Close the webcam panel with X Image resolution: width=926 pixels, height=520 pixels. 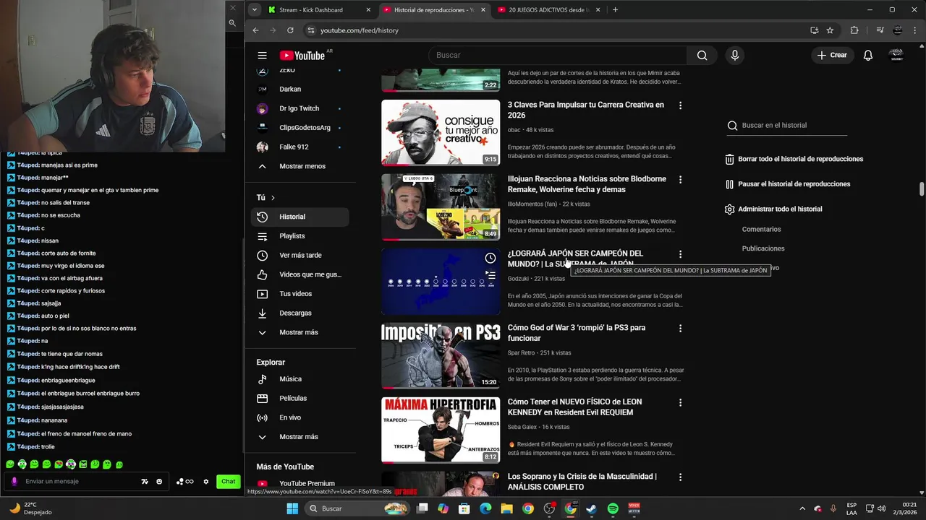click(232, 8)
